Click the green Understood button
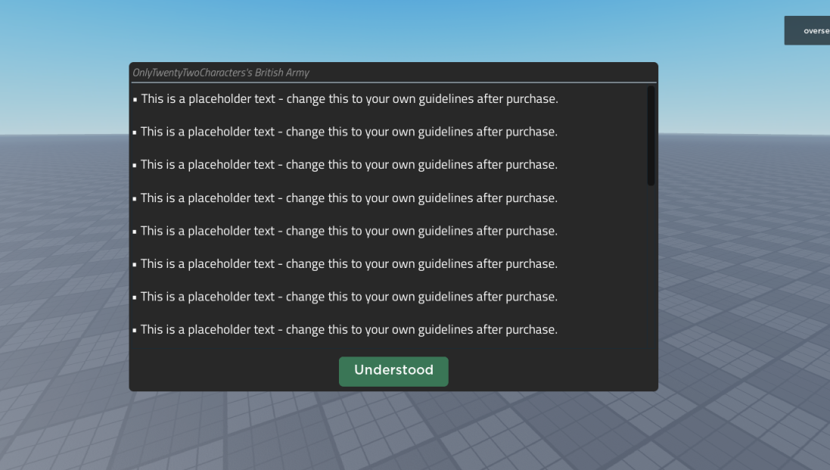Screen dimensions: 830x470 point(393,371)
